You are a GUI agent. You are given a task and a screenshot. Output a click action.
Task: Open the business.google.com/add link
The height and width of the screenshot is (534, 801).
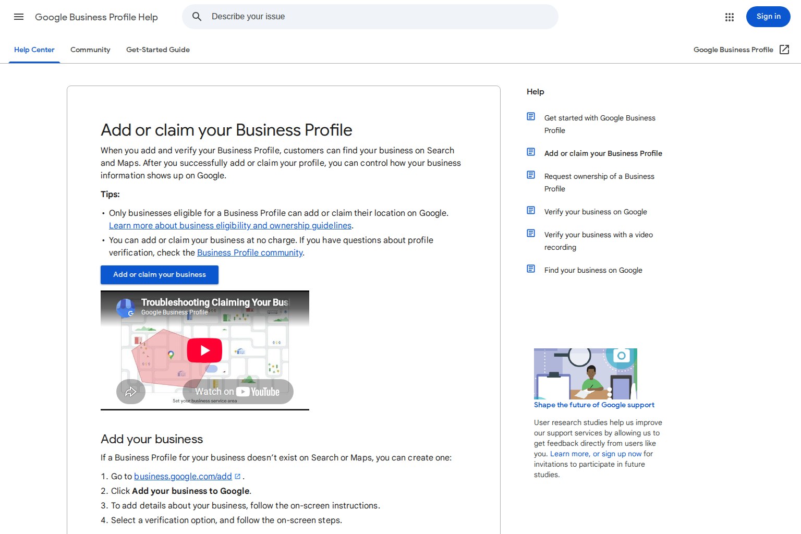[x=183, y=476]
